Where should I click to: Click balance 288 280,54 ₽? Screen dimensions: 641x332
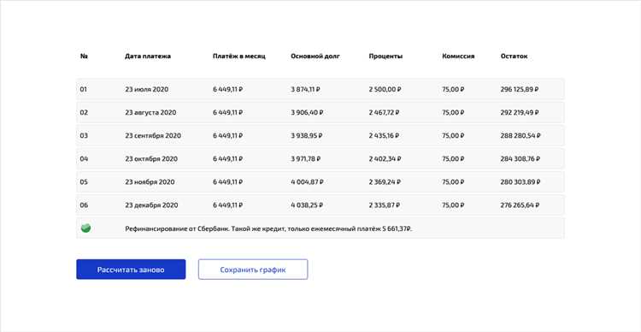point(520,135)
